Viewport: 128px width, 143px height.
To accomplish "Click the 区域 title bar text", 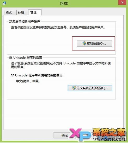I will 64,4.
